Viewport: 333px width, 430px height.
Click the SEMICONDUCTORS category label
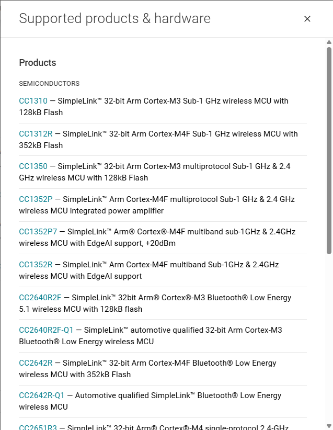[x=49, y=84]
